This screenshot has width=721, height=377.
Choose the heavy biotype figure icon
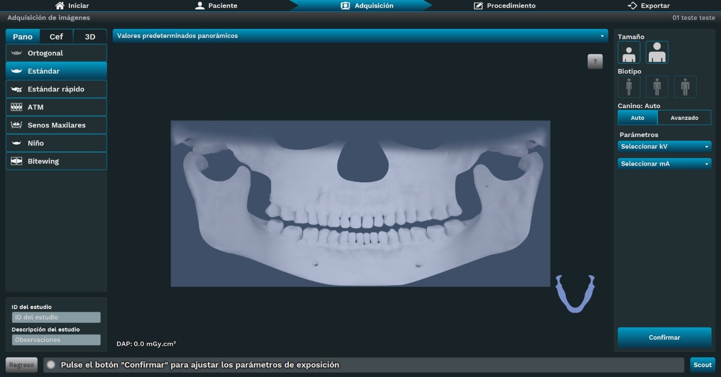(x=685, y=86)
